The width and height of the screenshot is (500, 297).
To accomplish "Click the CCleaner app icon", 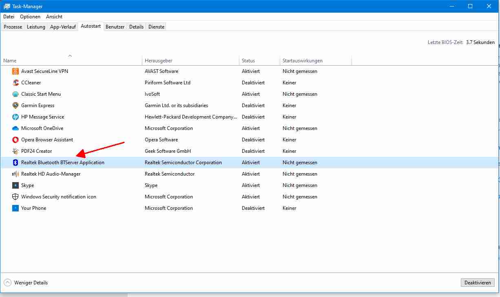I will click(x=15, y=83).
